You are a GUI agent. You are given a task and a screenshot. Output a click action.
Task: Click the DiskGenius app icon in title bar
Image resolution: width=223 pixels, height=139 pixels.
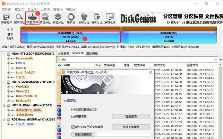tap(4, 3)
